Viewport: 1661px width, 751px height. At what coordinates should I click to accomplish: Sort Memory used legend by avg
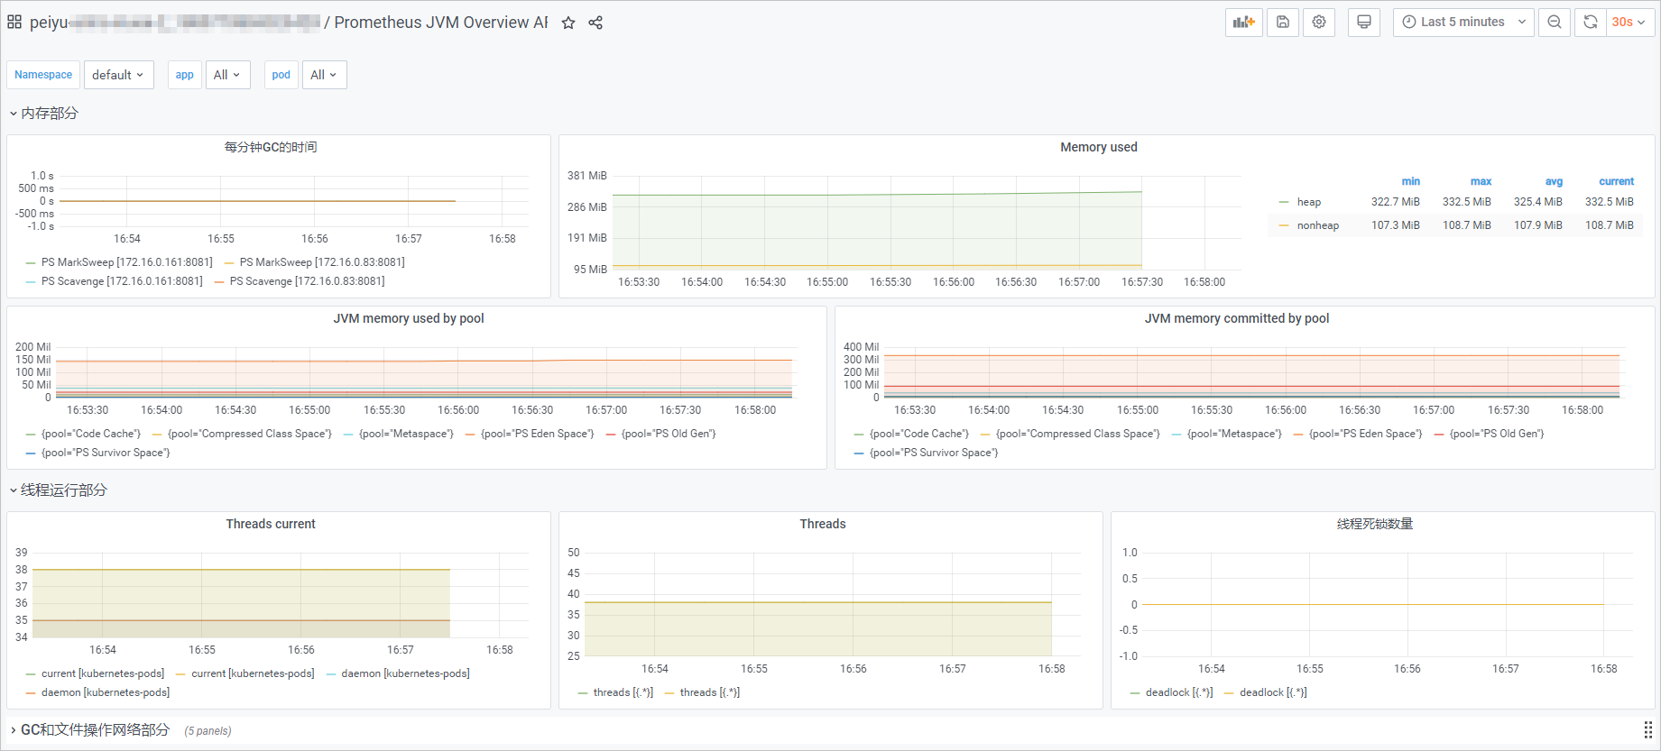1554,181
